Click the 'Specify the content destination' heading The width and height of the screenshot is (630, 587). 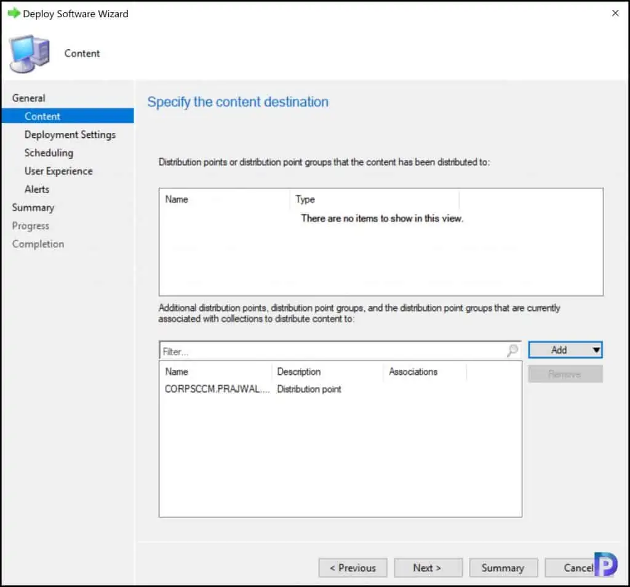coord(238,102)
